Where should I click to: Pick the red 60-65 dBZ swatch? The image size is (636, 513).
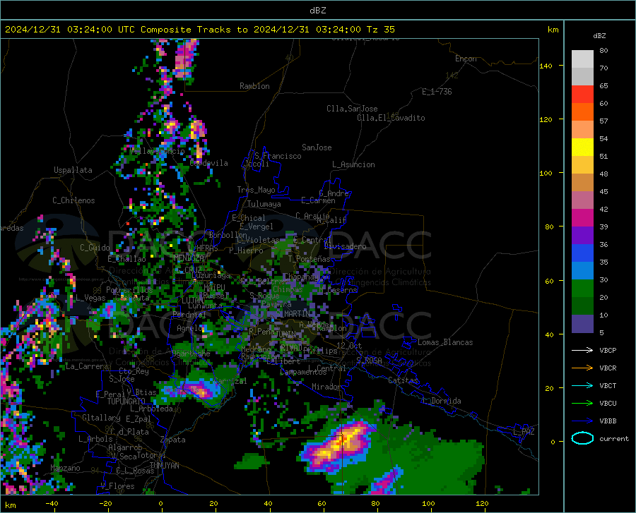point(582,95)
